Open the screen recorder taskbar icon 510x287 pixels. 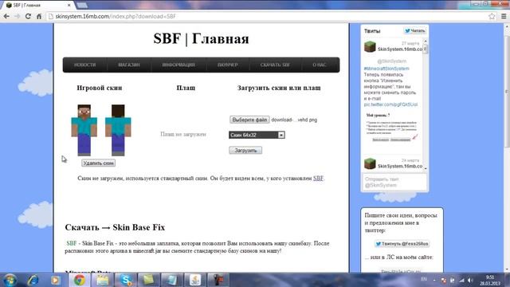218,280
